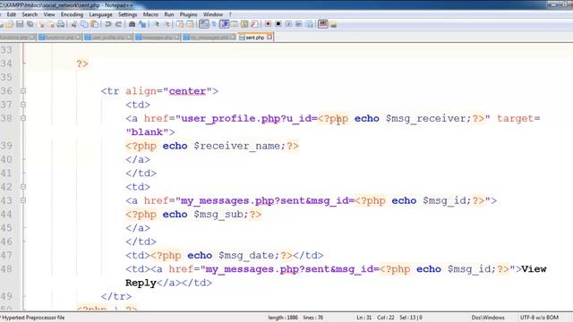Stop macro recording
Viewport: 573px width, 322px height.
click(x=278, y=24)
